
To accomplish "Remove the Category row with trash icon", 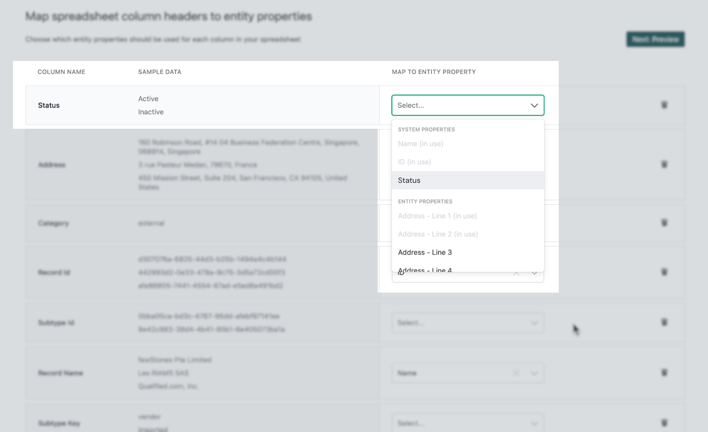I will (x=664, y=222).
